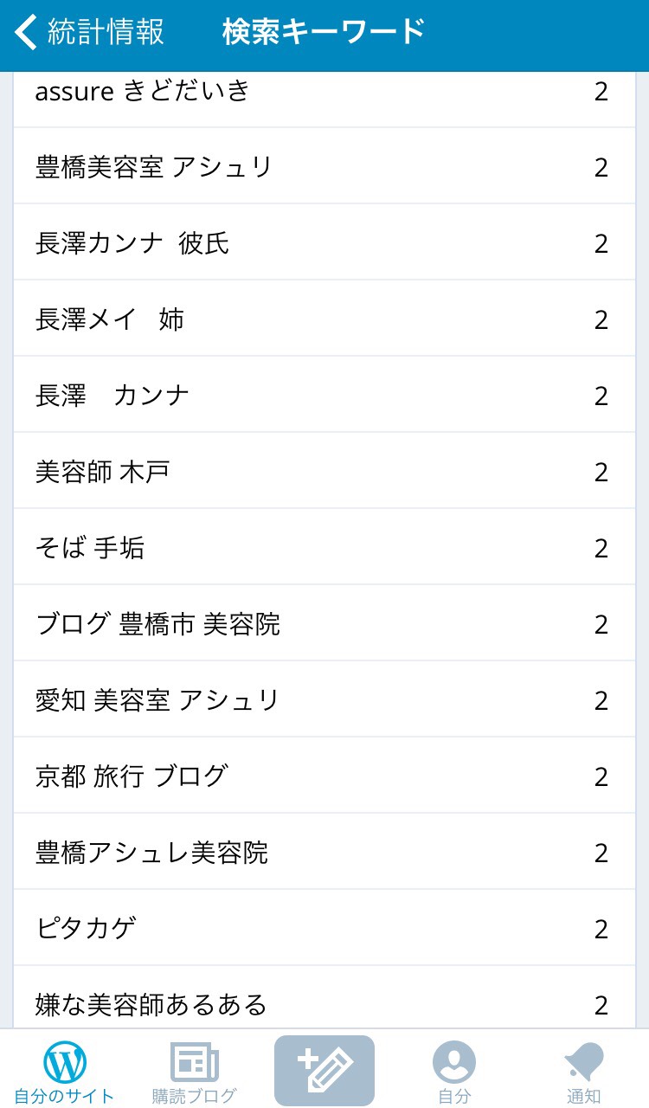
Task: Tap the '長澤メイ 姉' search keyword
Action: click(x=110, y=319)
